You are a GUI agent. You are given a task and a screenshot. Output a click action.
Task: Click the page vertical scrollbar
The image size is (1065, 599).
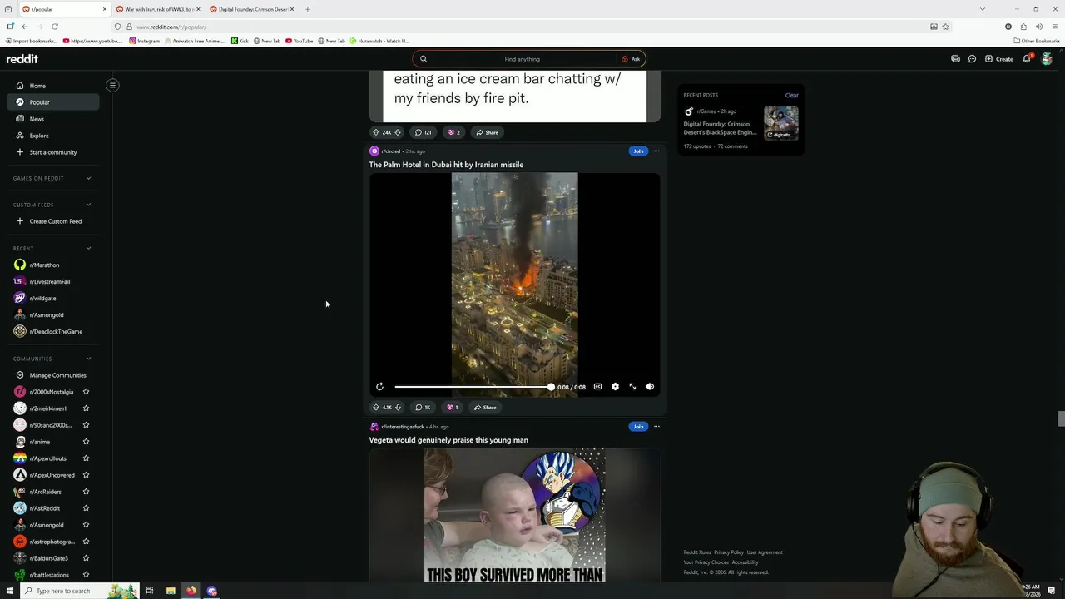pos(1061,418)
